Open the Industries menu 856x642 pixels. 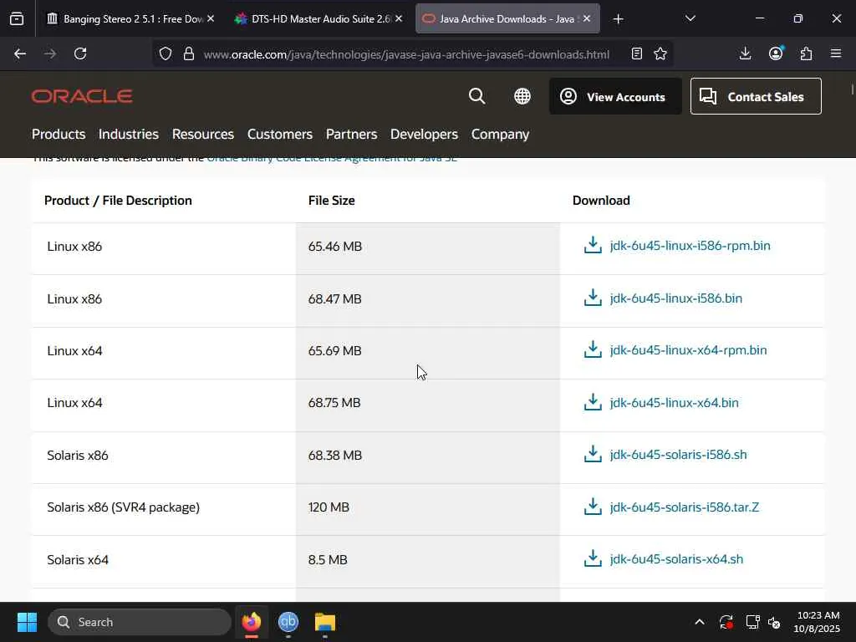click(128, 135)
